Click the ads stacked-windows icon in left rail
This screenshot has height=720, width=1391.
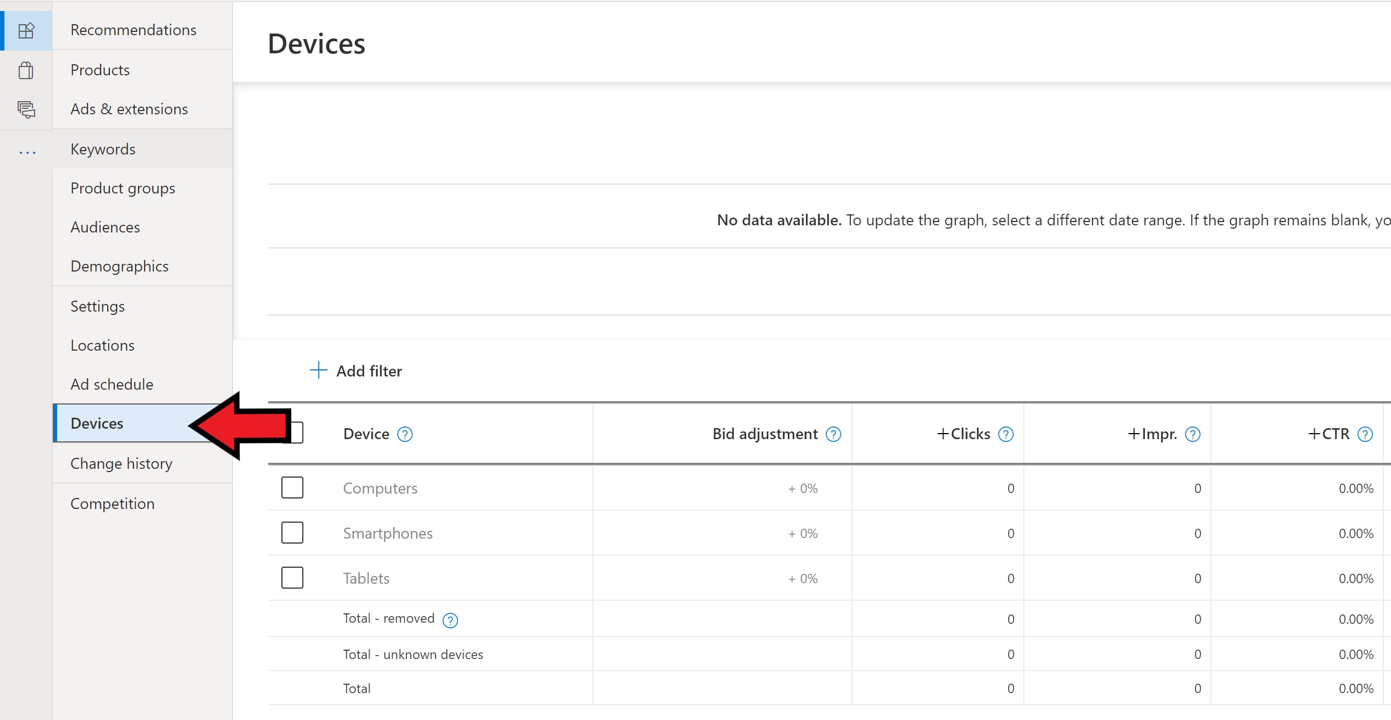coord(26,109)
